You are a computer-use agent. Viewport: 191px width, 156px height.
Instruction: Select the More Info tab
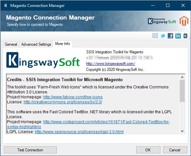pos(62,44)
